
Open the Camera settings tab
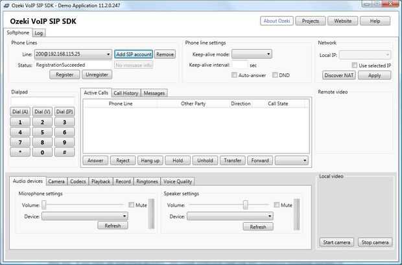coord(56,181)
